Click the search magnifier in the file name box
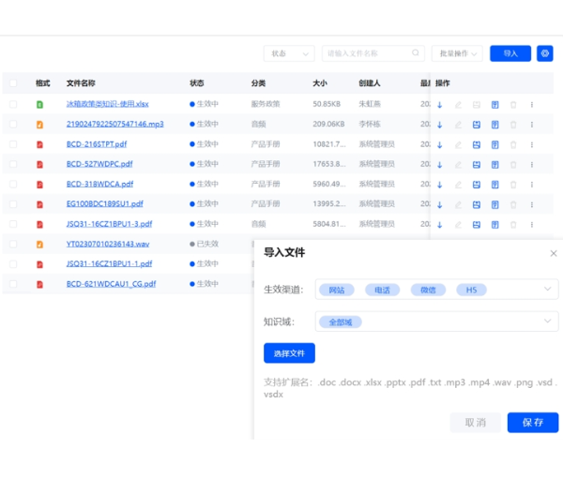Screen dimensions: 563x478 tap(416, 53)
